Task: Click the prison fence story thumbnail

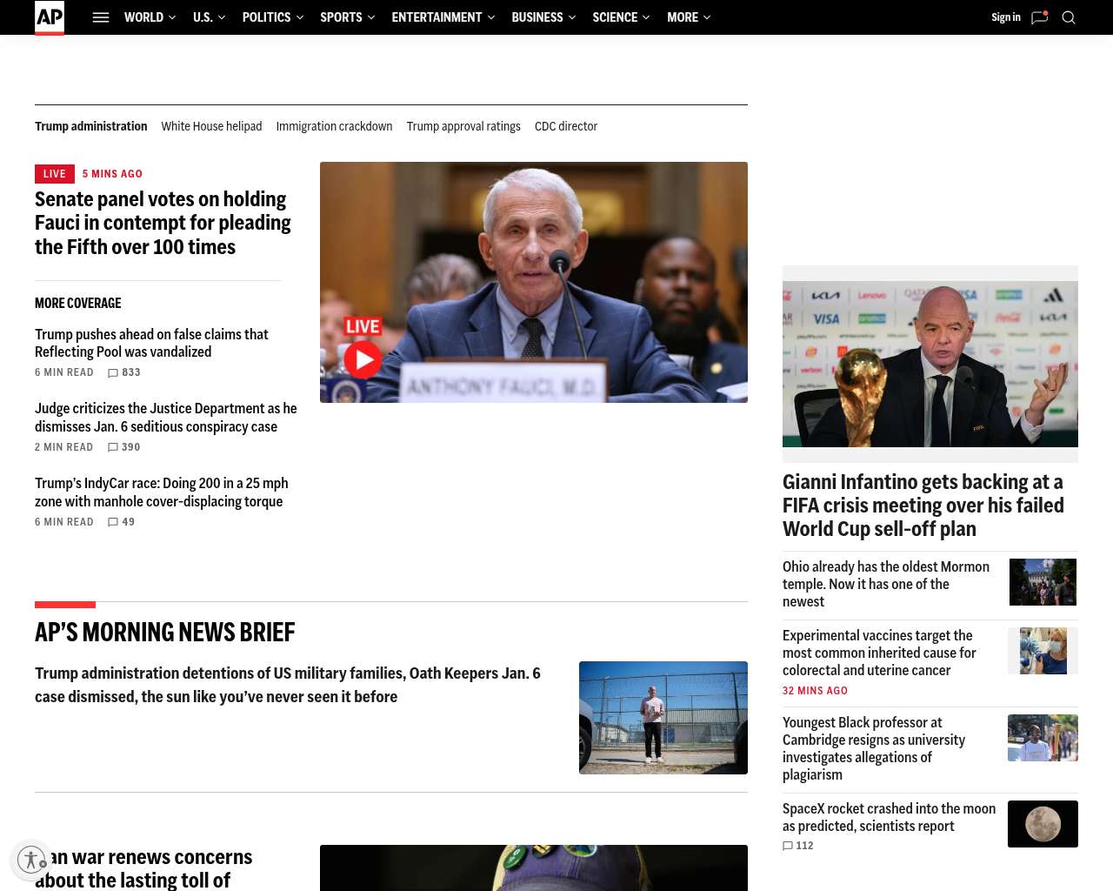Action: click(663, 718)
